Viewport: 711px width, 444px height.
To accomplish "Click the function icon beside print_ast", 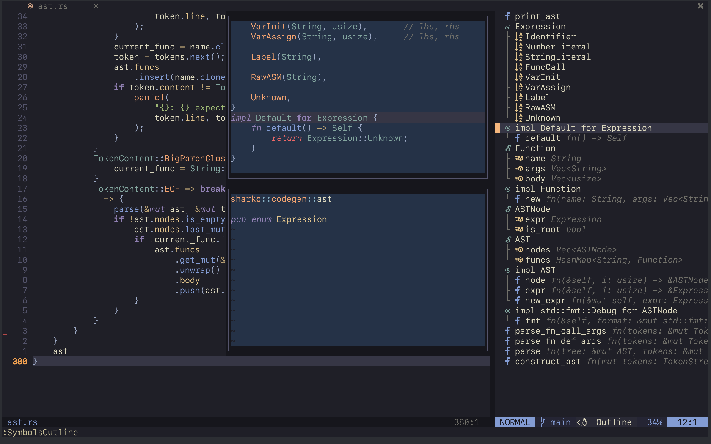I will pyautogui.click(x=507, y=16).
